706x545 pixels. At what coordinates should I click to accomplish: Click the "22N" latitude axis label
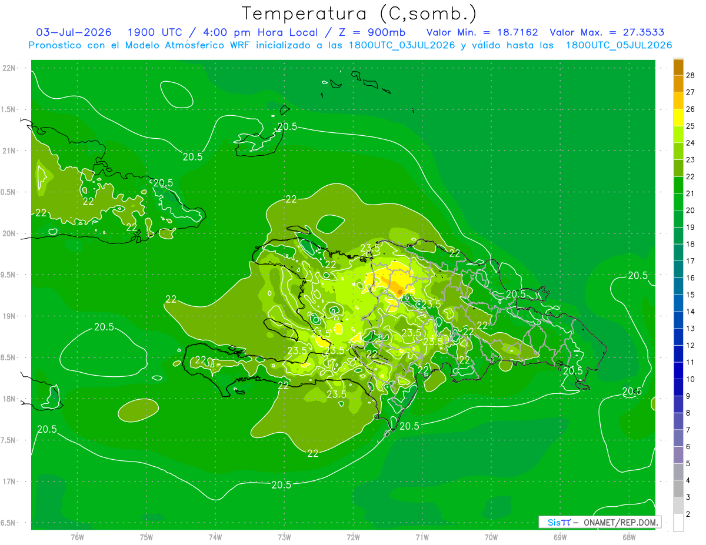(x=9, y=68)
